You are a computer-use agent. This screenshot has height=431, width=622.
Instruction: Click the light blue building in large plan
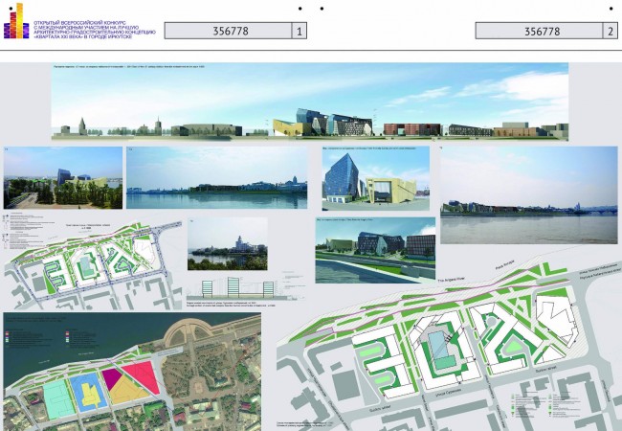point(441,351)
